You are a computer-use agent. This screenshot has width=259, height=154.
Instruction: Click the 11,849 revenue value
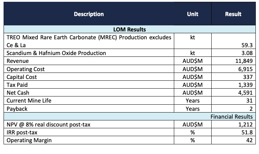(x=244, y=61)
